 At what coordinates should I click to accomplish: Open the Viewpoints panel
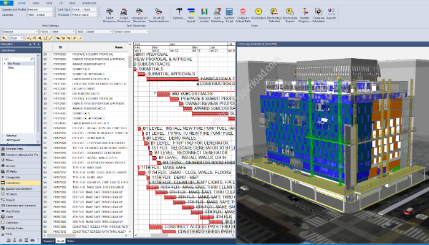20,177
